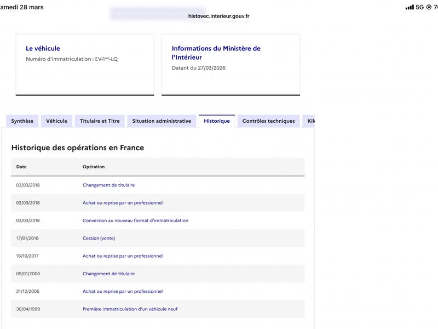Select the 03/03/2018 Changement de titulaire entry
This screenshot has height=329, width=438.
(108, 185)
